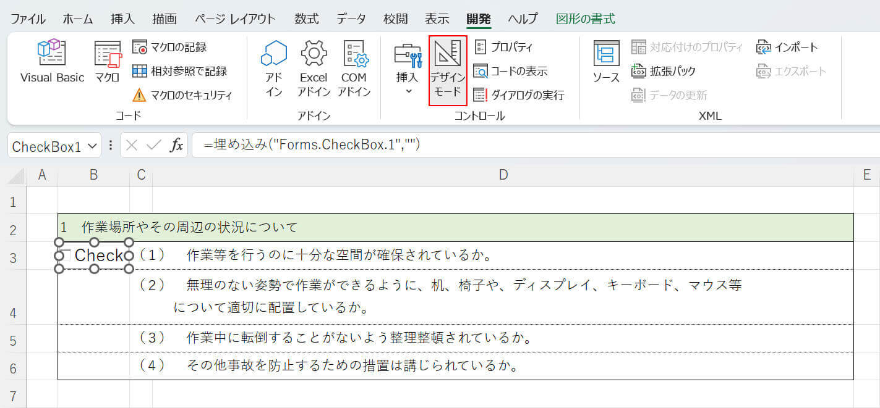Open the Visual Basic editor

pyautogui.click(x=52, y=62)
